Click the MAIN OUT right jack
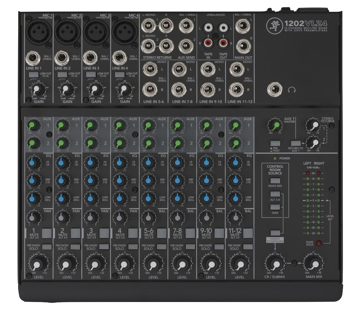Viewport: 356px width, 312px height. click(x=243, y=46)
